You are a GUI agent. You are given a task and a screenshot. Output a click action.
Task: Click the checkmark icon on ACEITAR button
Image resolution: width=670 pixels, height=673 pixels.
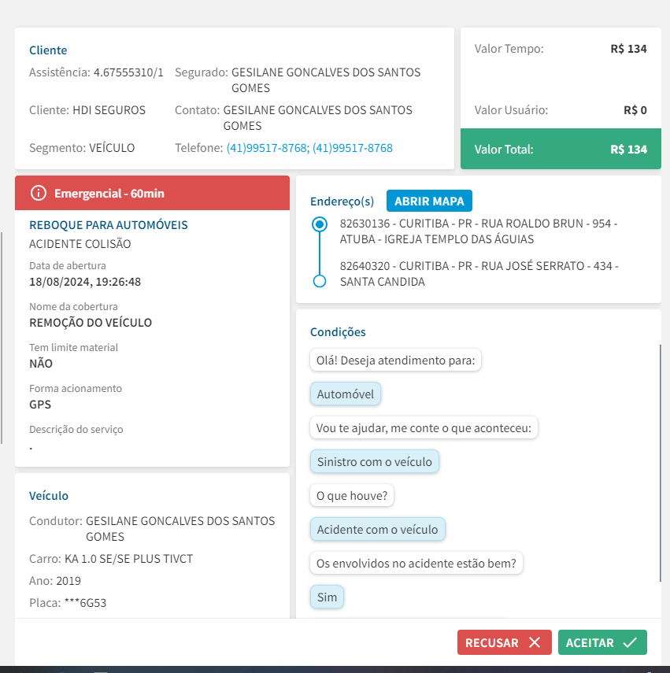(x=630, y=642)
